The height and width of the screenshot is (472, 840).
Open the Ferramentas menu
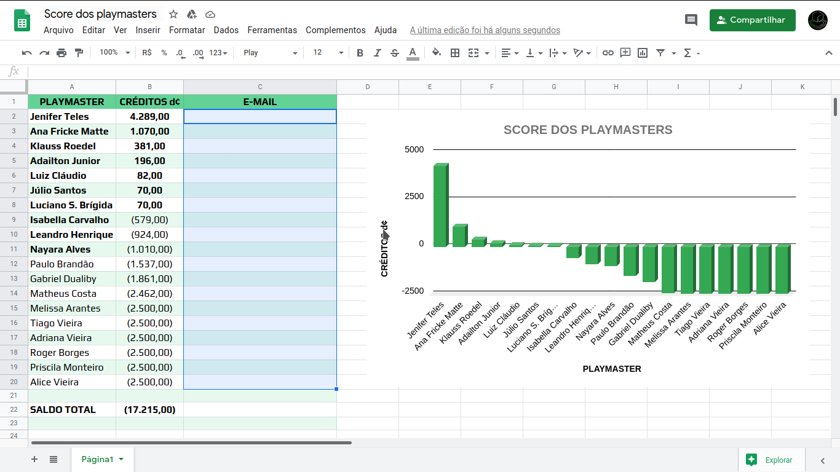(x=272, y=30)
